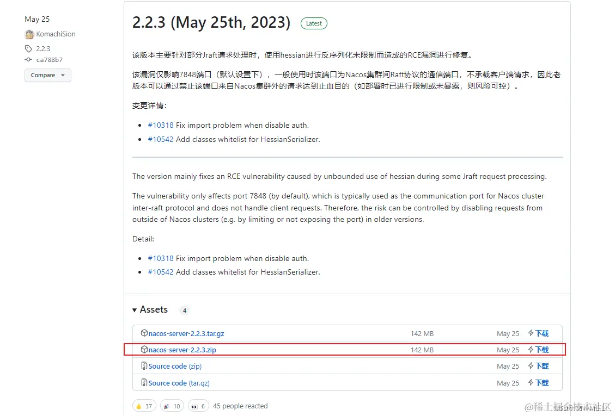Click 'May 25' date in sidebar

tap(37, 19)
